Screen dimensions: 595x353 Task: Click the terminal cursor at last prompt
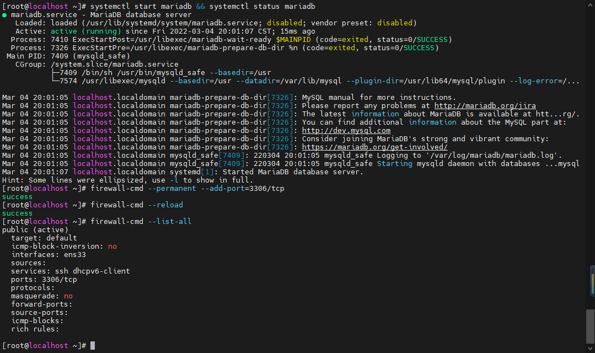pos(93,345)
